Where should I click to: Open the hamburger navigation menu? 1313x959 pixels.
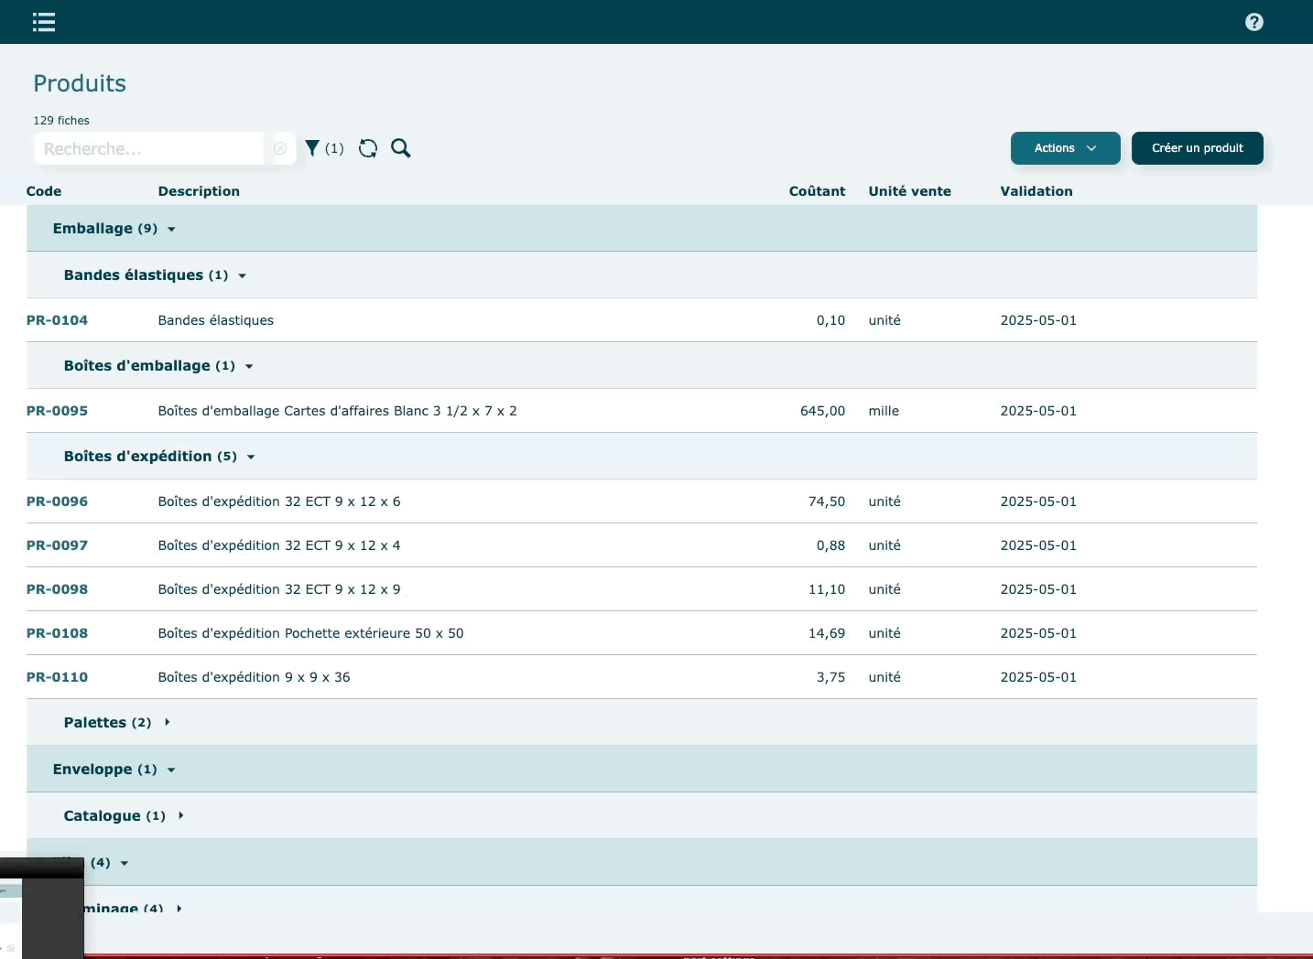[x=44, y=22]
